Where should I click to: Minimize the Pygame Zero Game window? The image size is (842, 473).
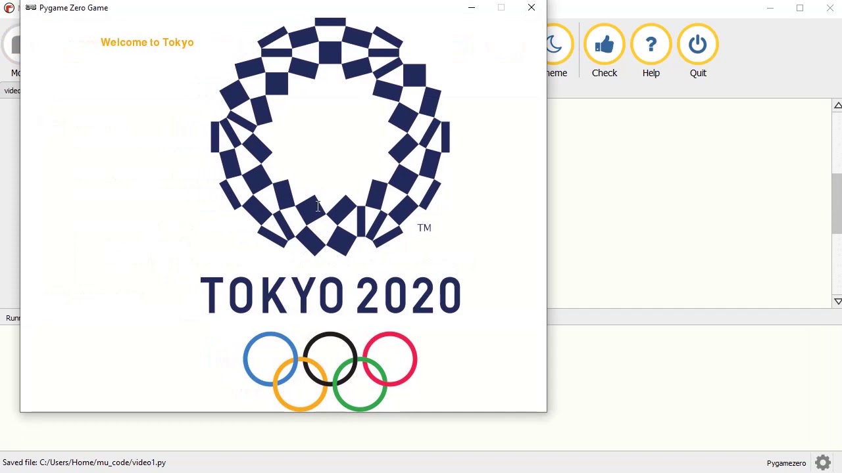click(472, 8)
